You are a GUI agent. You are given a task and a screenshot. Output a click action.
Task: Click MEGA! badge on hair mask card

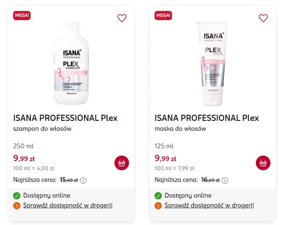[x=163, y=15]
